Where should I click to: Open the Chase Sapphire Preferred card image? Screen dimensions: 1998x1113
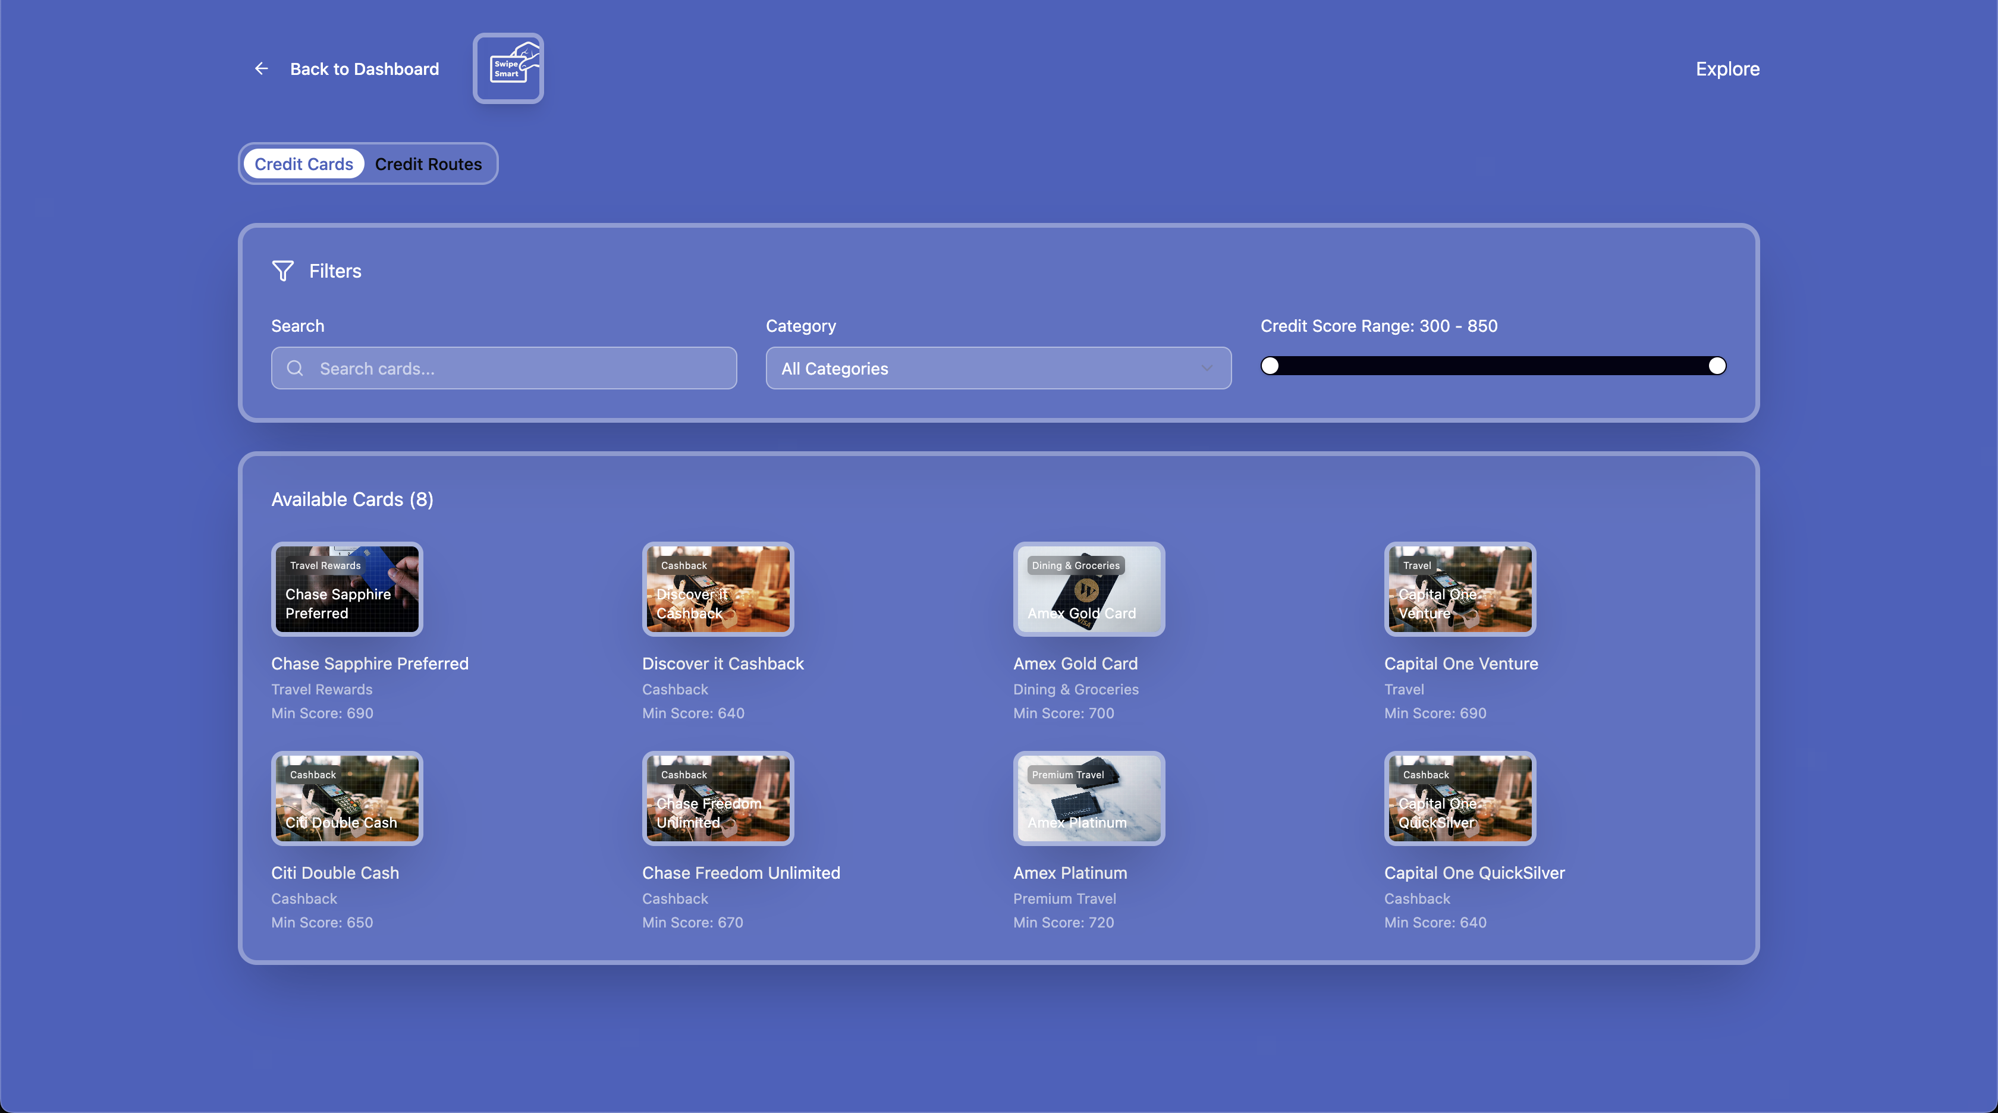[347, 589]
